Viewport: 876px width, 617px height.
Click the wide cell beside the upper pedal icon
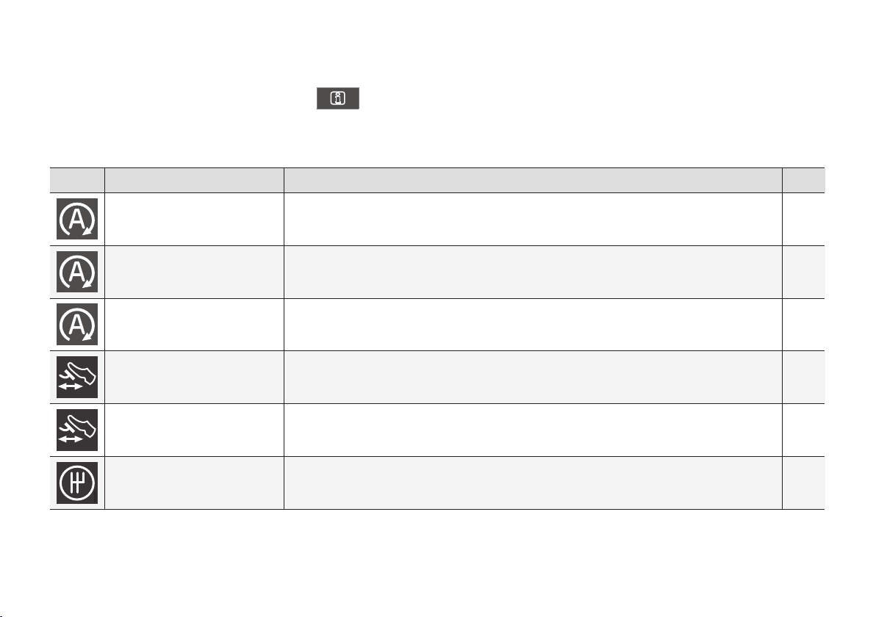click(533, 377)
